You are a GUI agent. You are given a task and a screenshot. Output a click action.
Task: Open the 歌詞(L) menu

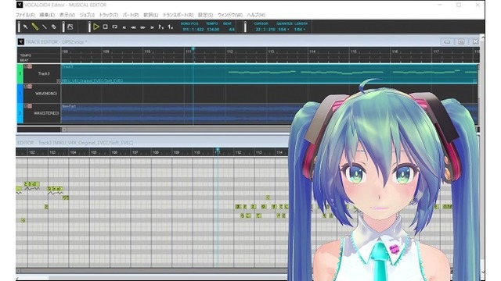151,15
